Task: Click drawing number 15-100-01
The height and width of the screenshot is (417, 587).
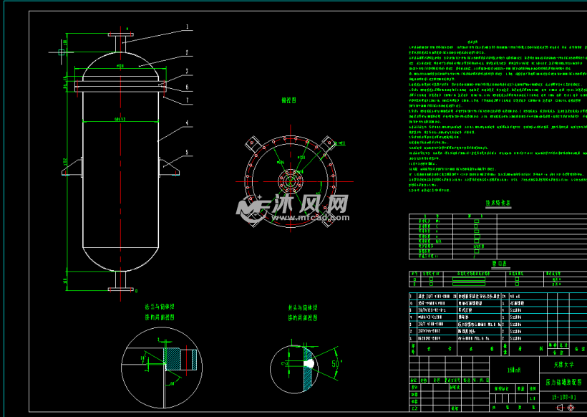Action: (564, 397)
